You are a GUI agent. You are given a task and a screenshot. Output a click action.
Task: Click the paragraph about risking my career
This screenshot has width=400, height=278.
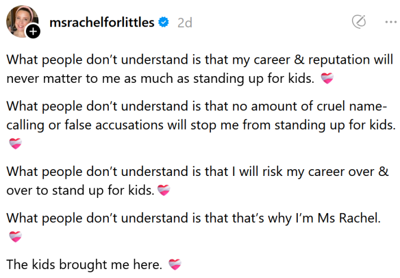click(x=197, y=180)
